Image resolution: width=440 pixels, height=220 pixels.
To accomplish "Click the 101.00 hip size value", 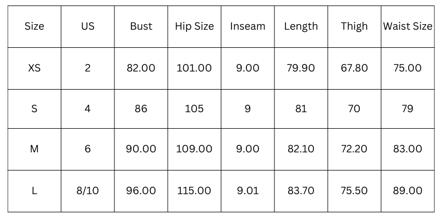I will coord(194,68).
